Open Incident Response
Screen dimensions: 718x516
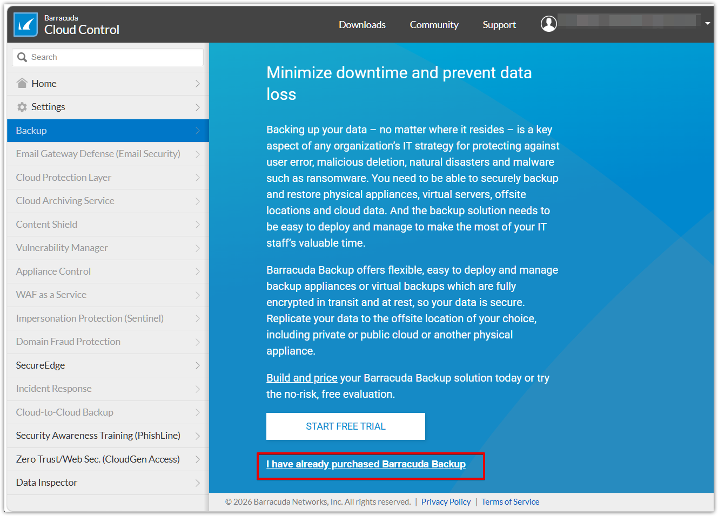[108, 389]
